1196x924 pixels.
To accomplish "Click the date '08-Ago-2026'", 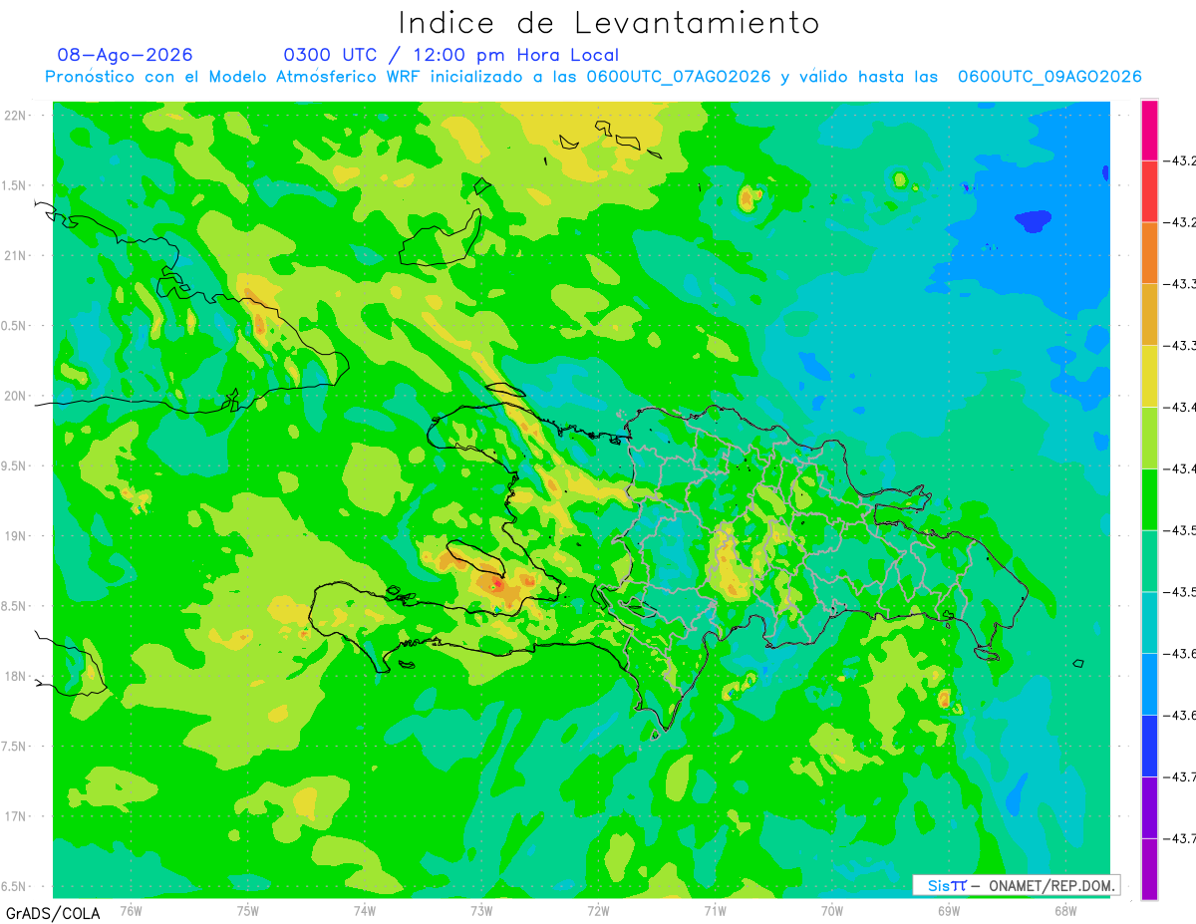I will click(x=126, y=55).
